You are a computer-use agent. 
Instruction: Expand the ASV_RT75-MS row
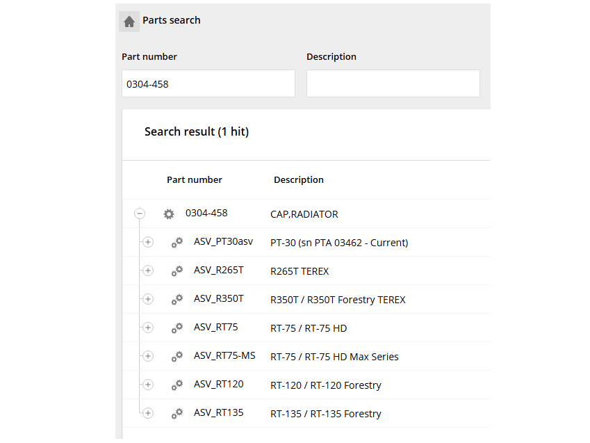147,356
